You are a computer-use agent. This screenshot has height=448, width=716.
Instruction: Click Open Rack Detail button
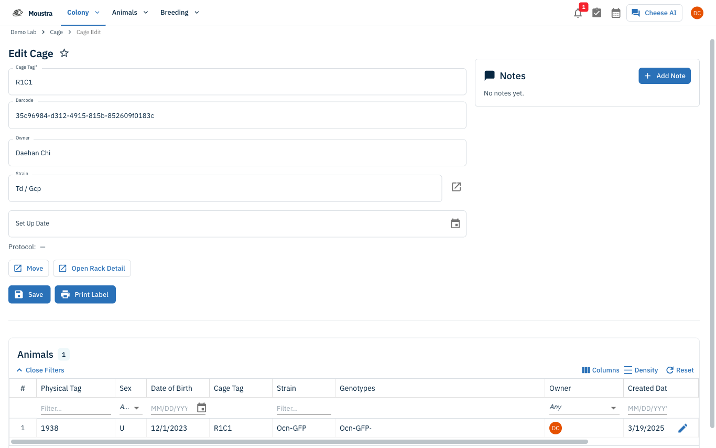click(x=92, y=268)
